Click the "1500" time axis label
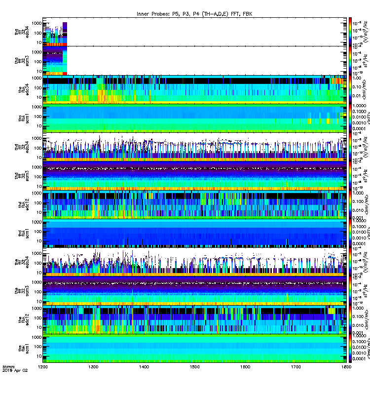The width and height of the screenshot is (370, 395). [x=194, y=367]
